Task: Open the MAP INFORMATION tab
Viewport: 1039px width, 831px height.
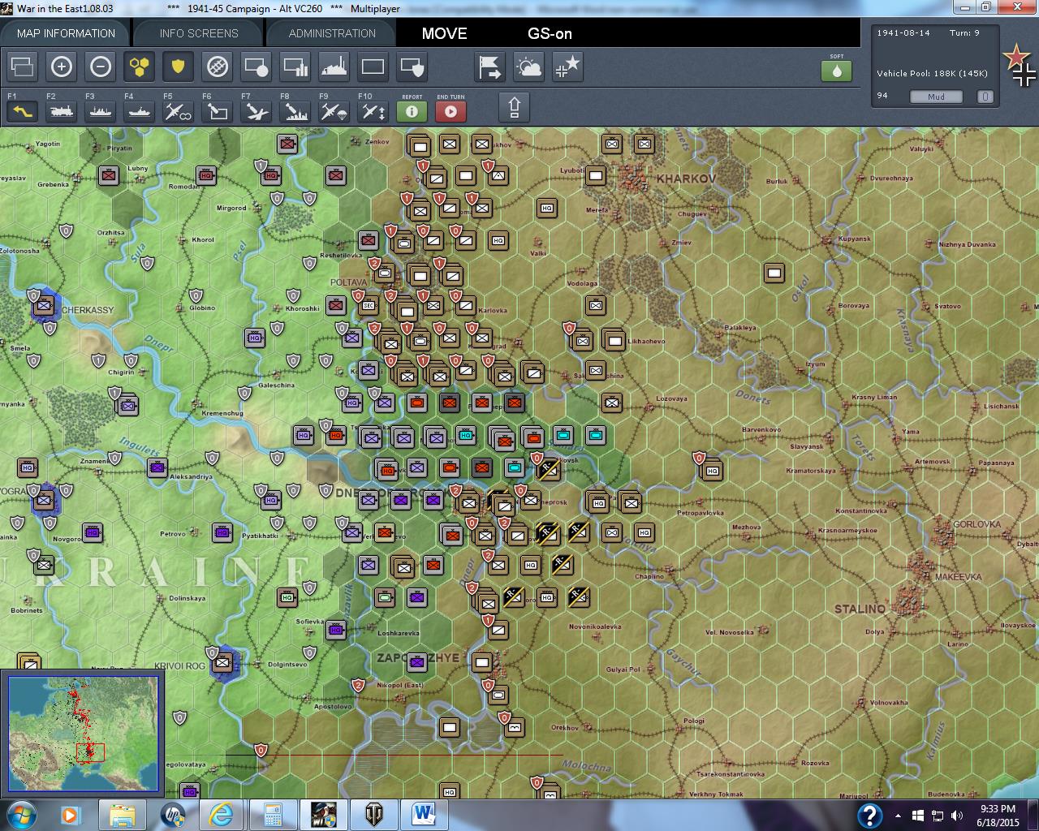Action: point(66,33)
